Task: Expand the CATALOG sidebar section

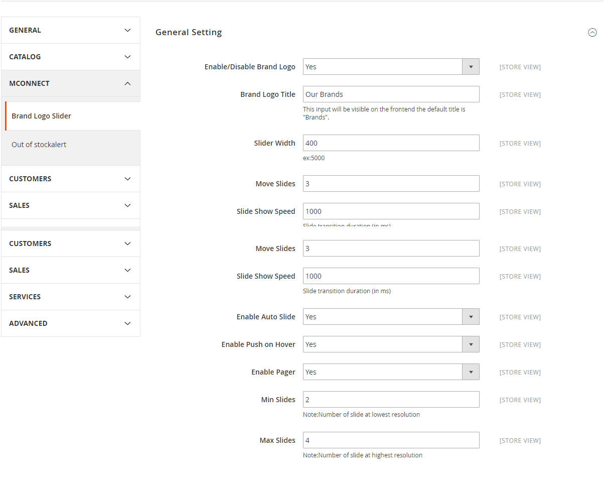Action: (70, 57)
